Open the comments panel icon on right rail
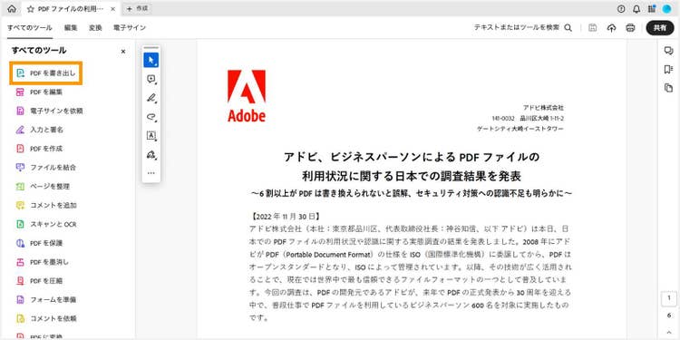The width and height of the screenshot is (680, 340). [x=668, y=51]
